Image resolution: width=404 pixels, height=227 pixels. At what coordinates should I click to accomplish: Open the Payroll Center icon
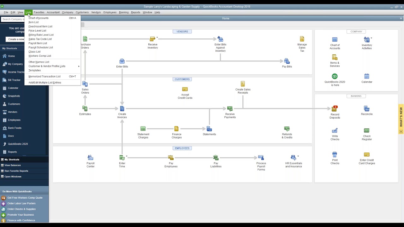click(x=90, y=158)
